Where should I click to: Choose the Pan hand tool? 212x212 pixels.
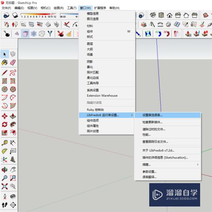(13, 170)
